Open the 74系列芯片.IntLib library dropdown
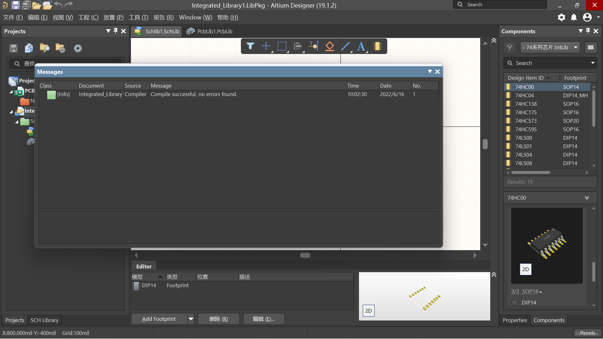Image resolution: width=603 pixels, height=339 pixels. pos(550,47)
